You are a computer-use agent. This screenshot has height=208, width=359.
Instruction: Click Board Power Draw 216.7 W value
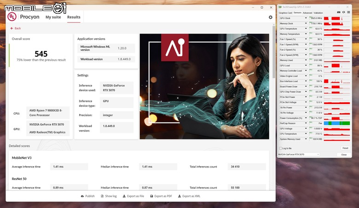(x=316, y=87)
